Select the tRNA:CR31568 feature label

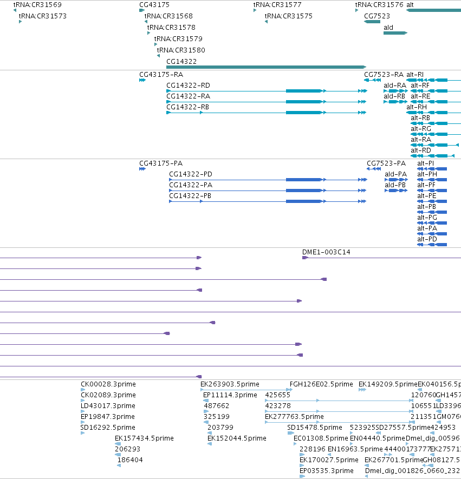tap(168, 16)
